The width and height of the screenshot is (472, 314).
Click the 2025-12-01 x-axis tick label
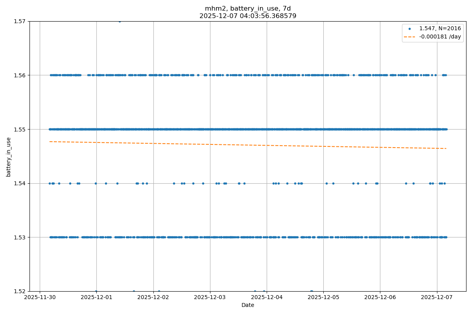point(96,298)
